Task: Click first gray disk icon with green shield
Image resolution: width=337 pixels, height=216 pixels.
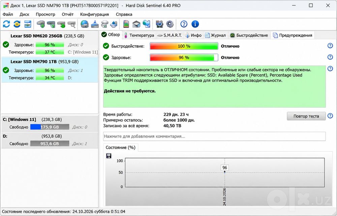Action: tap(41, 24)
